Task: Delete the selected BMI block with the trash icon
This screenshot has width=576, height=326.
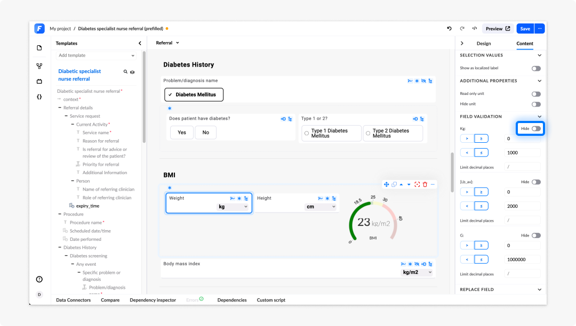Action: [425, 184]
